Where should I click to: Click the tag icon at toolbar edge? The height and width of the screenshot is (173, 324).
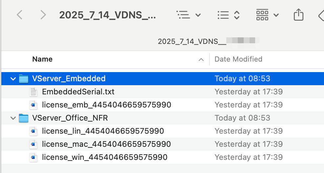coord(321,15)
